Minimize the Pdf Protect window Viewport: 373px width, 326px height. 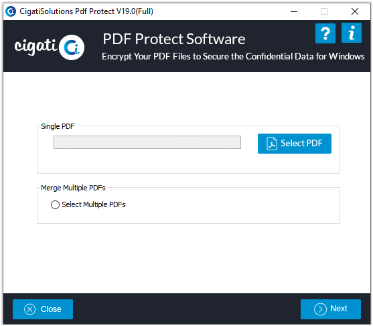point(294,11)
